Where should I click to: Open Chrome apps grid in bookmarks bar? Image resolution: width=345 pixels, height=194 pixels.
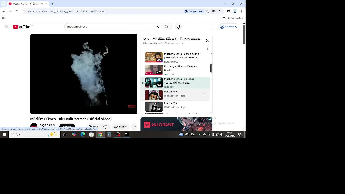4,18
